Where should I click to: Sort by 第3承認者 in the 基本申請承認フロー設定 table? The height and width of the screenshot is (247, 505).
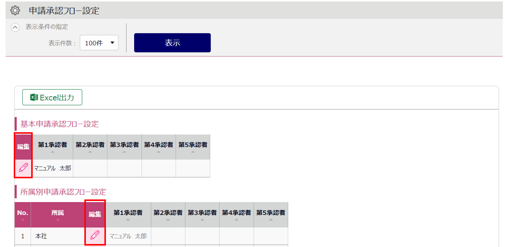click(x=124, y=147)
